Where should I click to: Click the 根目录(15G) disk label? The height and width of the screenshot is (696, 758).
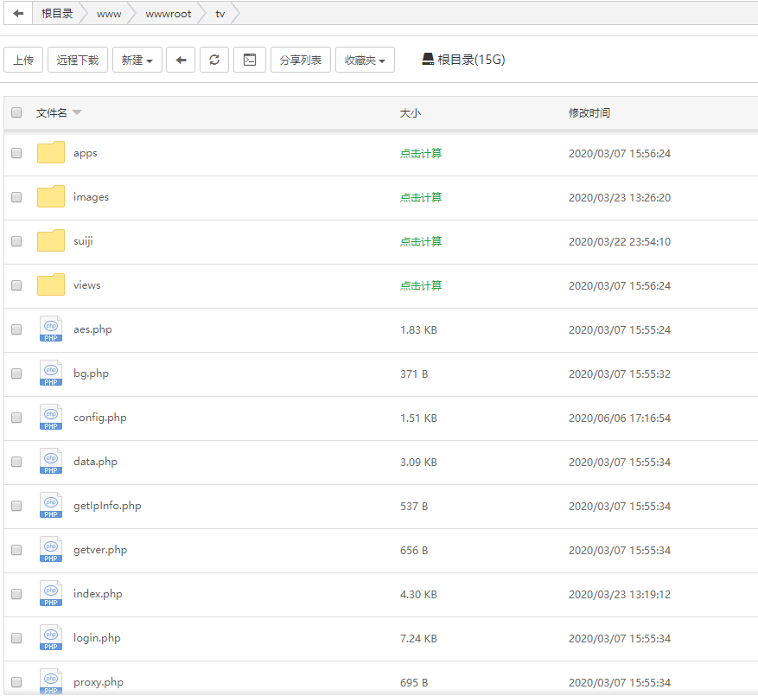[471, 60]
